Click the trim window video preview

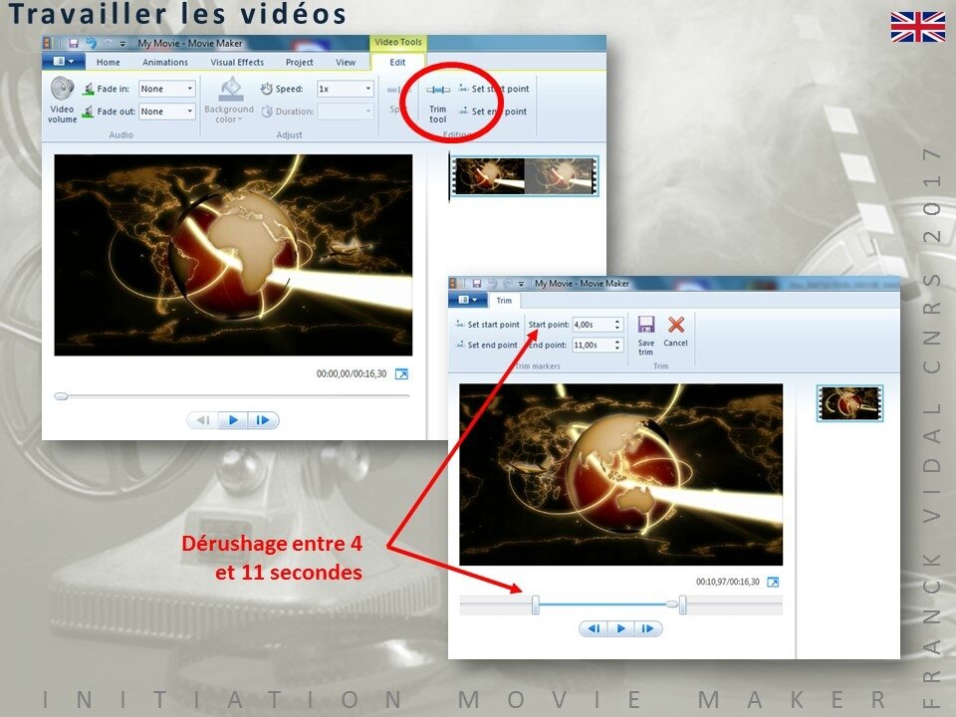pos(620,474)
